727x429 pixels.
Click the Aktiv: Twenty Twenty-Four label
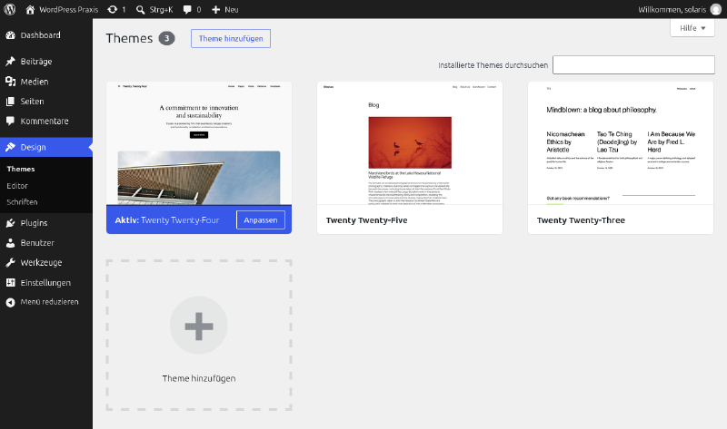click(x=167, y=220)
